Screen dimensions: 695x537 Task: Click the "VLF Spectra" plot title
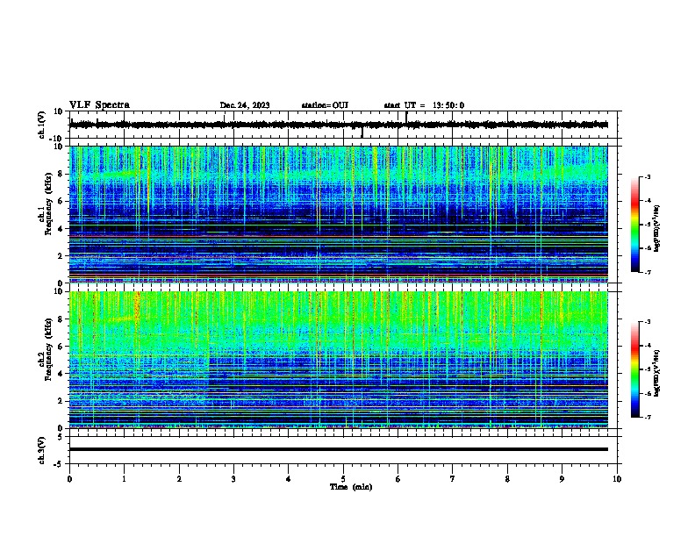tap(99, 105)
